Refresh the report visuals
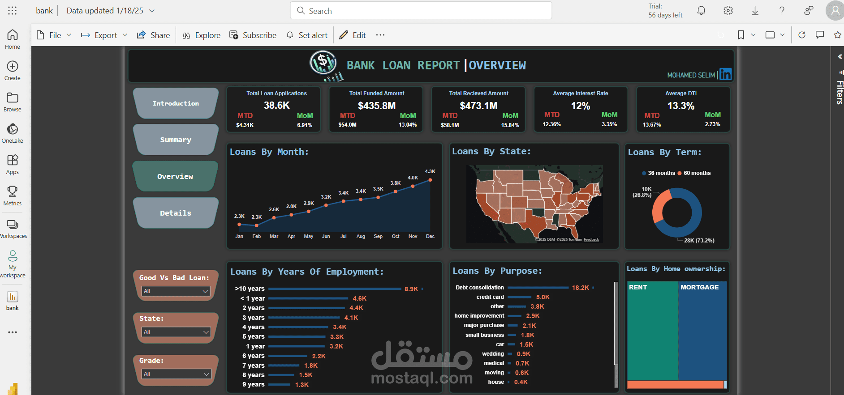This screenshot has height=395, width=844. (802, 35)
